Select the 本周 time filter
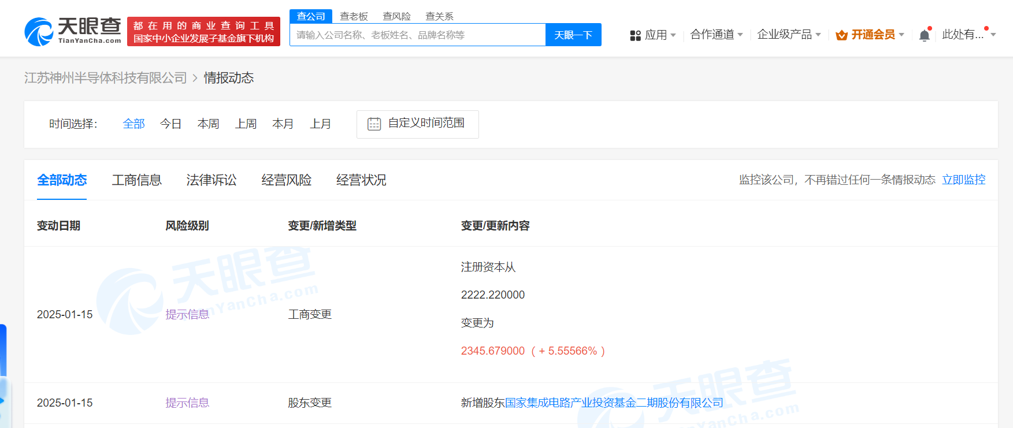1013x428 pixels. [208, 124]
